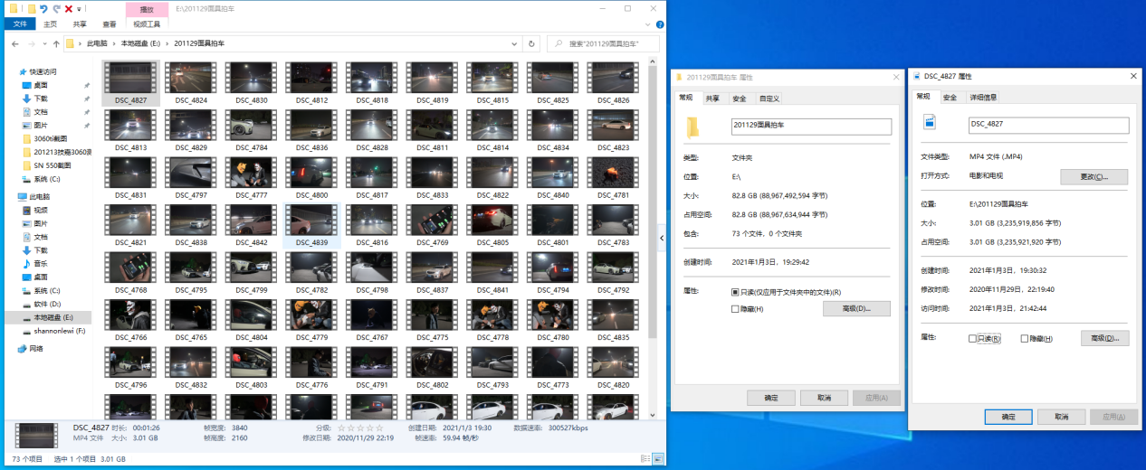1146x470 pixels.
Task: Check 隐藏 in DSC_4827 properties
Action: [1025, 339]
